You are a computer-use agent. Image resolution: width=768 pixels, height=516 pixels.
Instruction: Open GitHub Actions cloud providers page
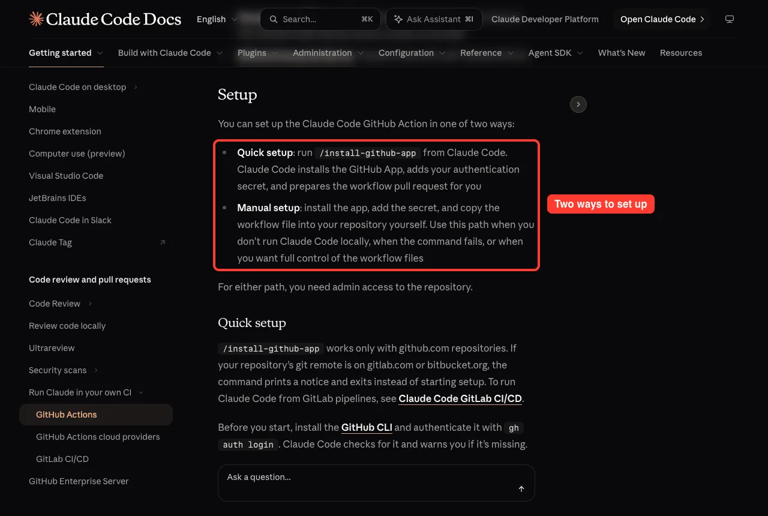point(98,437)
